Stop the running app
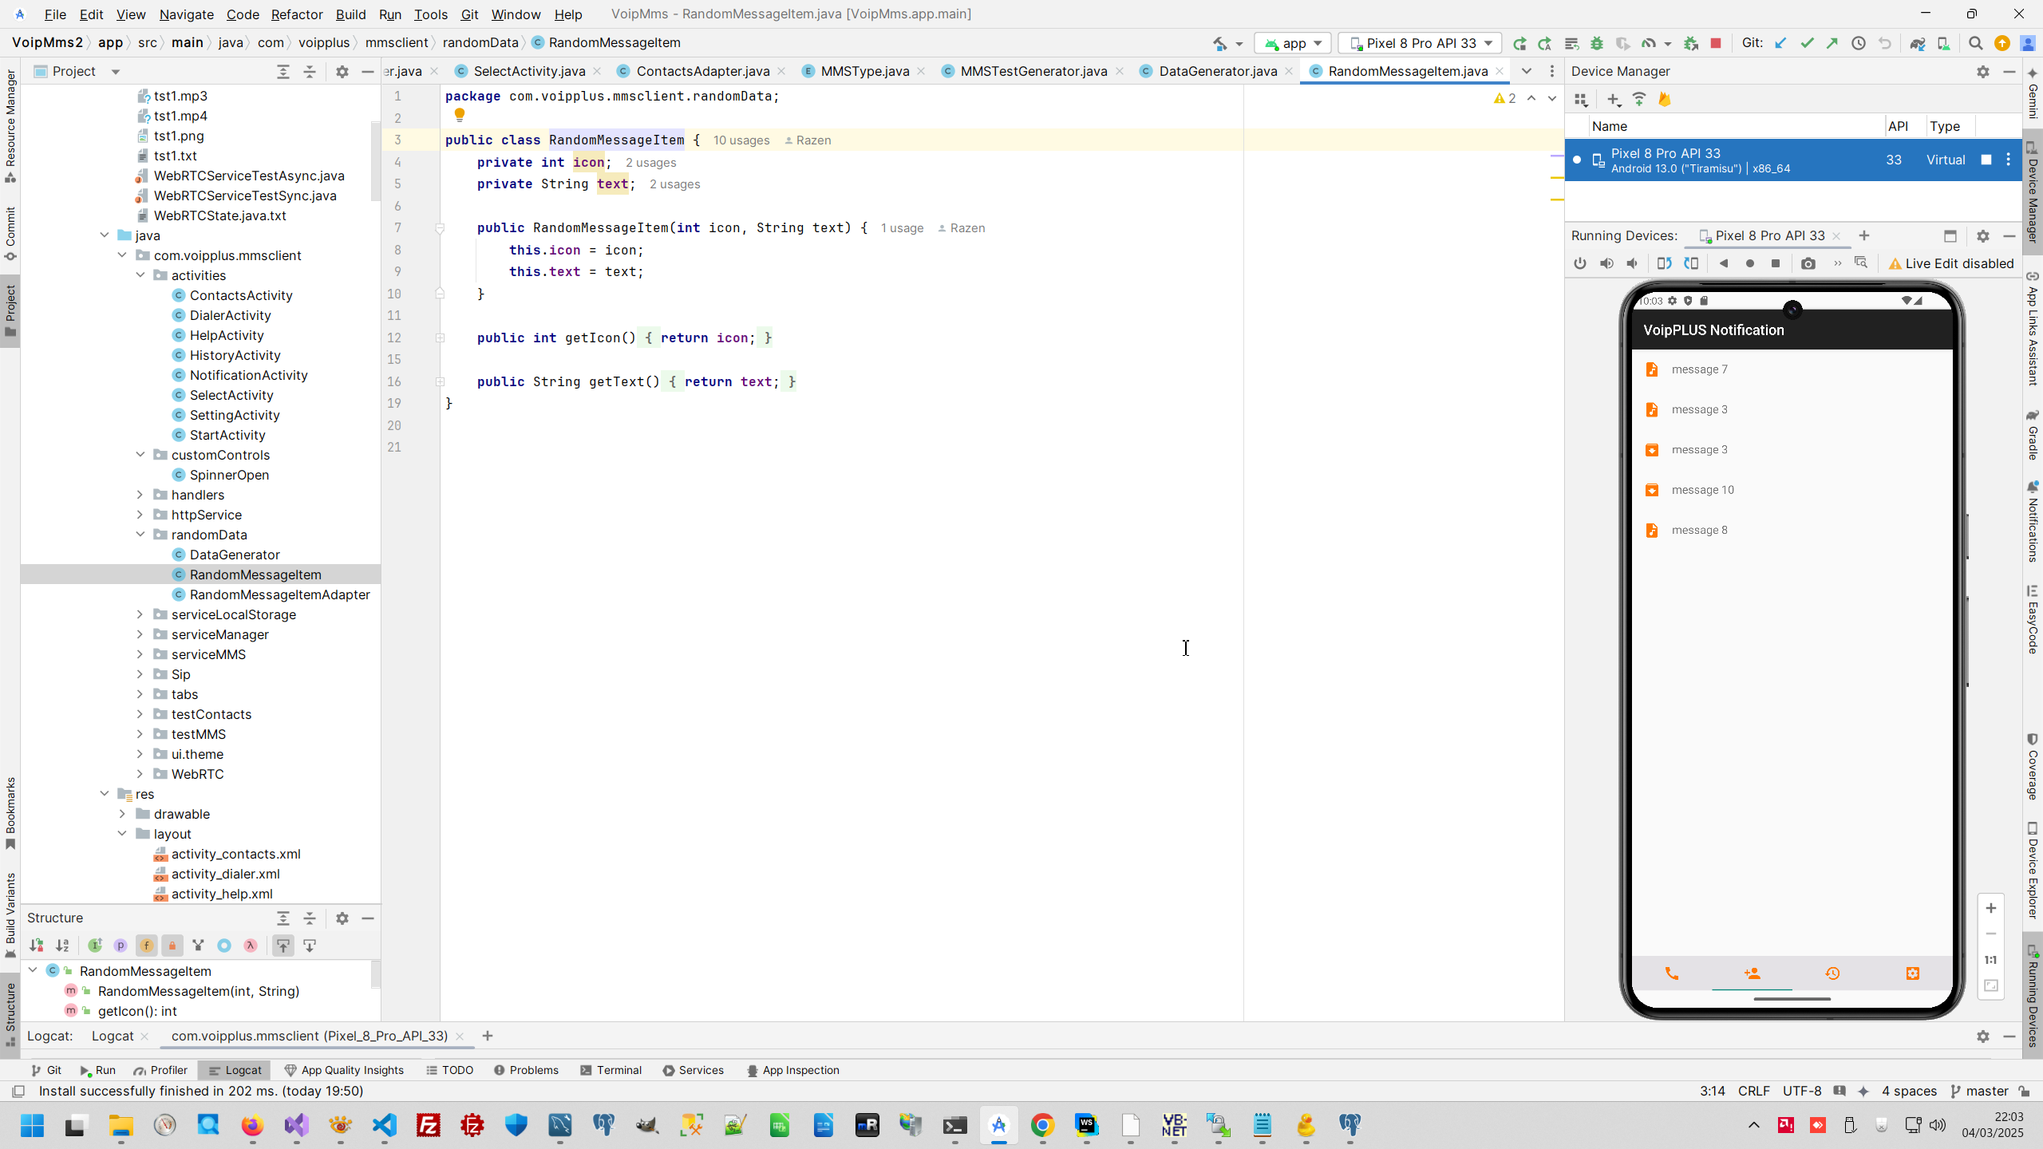Image resolution: width=2043 pixels, height=1149 pixels. coord(1716,43)
